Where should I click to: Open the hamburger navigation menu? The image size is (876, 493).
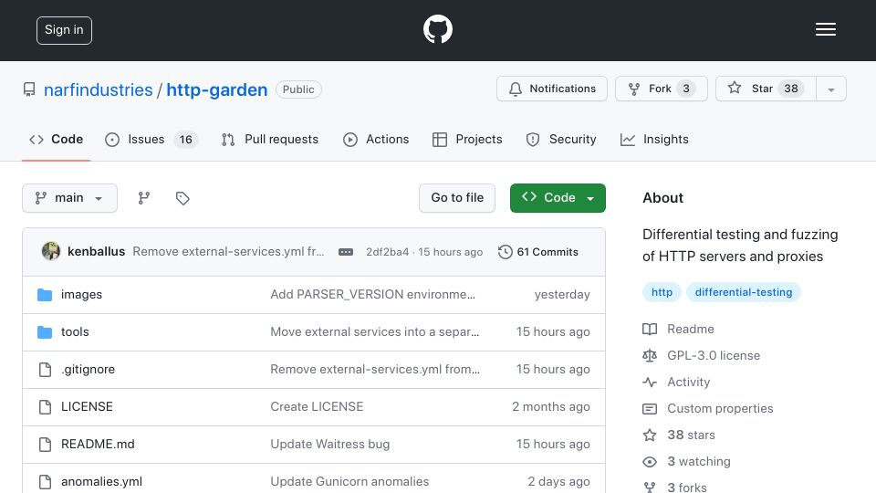[825, 29]
